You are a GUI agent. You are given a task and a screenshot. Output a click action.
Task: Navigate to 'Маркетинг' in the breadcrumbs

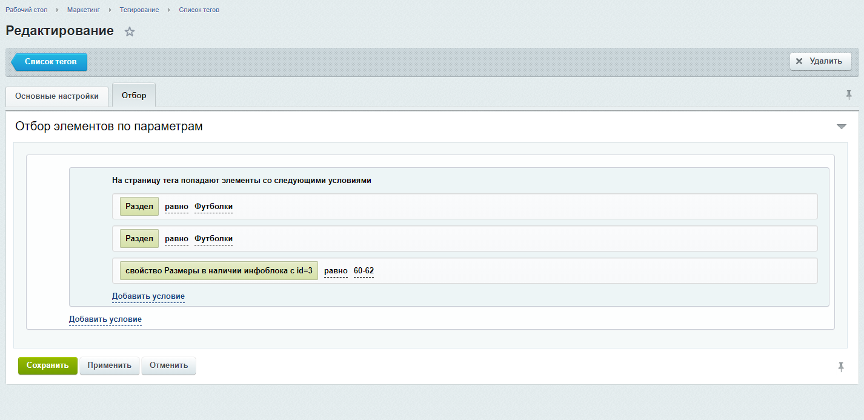tap(84, 10)
